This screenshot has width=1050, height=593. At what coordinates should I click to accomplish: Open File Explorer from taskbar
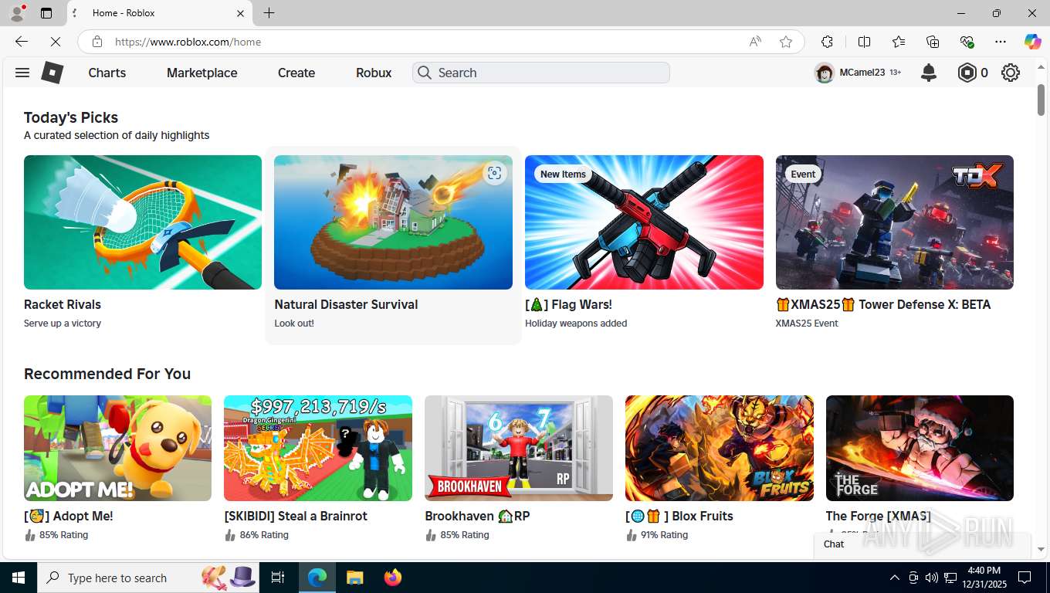pos(354,578)
